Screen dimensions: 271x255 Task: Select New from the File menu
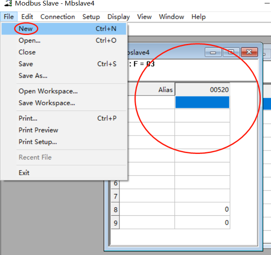[x=26, y=29]
